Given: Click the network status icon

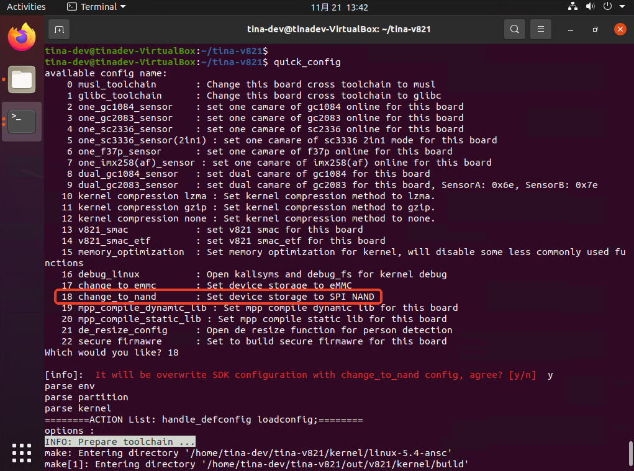Looking at the screenshot, I should point(573,7).
